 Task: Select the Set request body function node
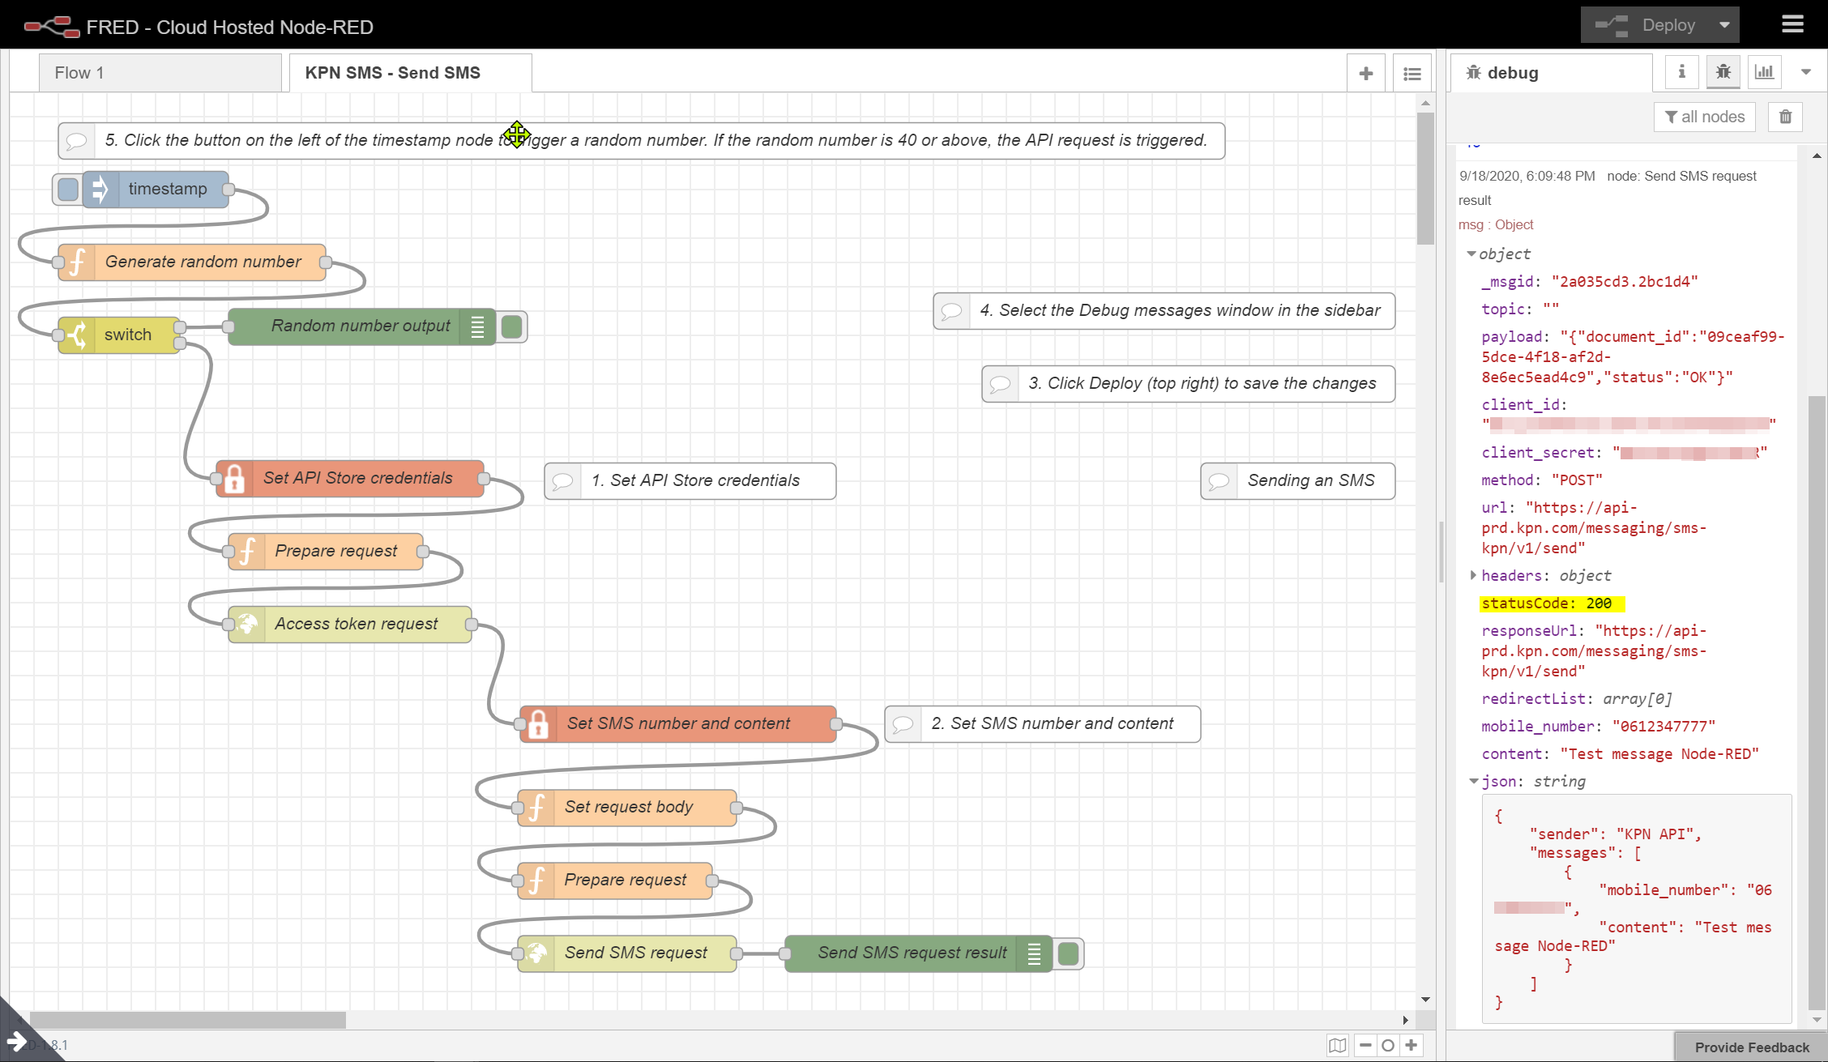point(627,807)
